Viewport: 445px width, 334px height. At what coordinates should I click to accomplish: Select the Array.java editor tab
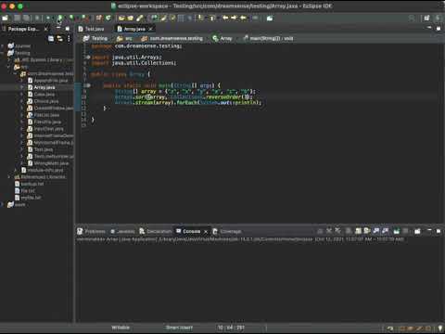click(134, 29)
